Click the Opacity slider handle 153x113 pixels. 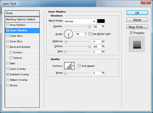click(90, 26)
